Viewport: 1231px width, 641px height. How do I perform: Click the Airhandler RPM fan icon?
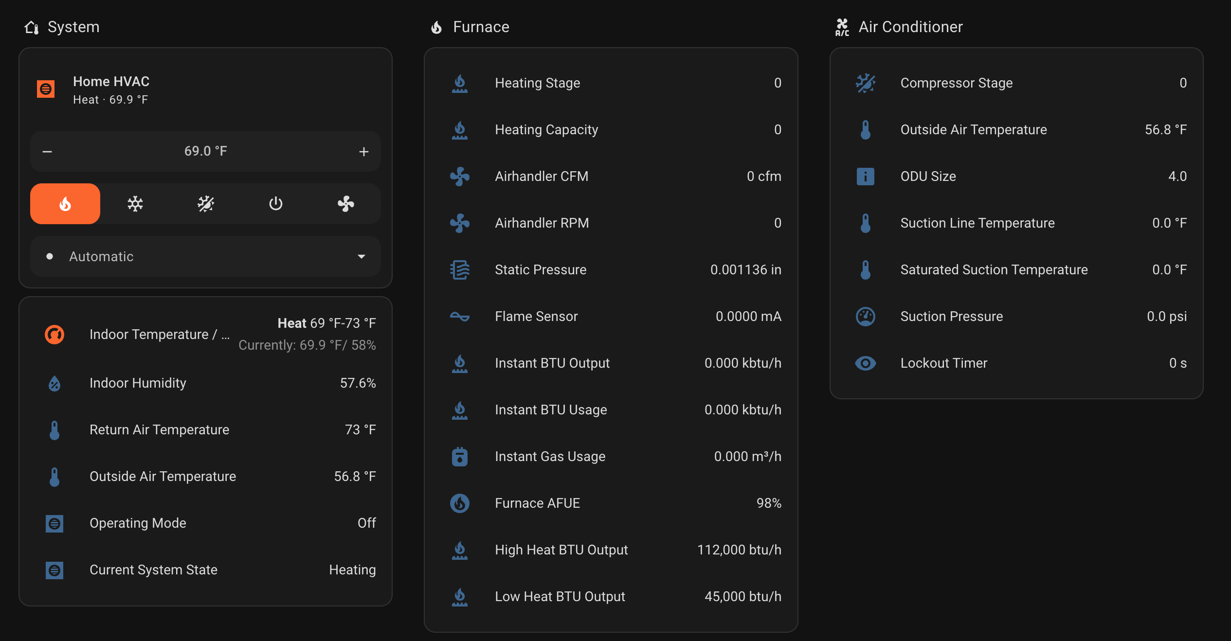click(x=460, y=223)
